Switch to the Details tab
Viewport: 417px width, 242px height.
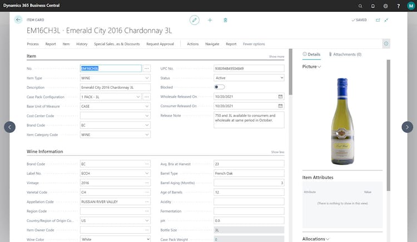pyautogui.click(x=311, y=54)
